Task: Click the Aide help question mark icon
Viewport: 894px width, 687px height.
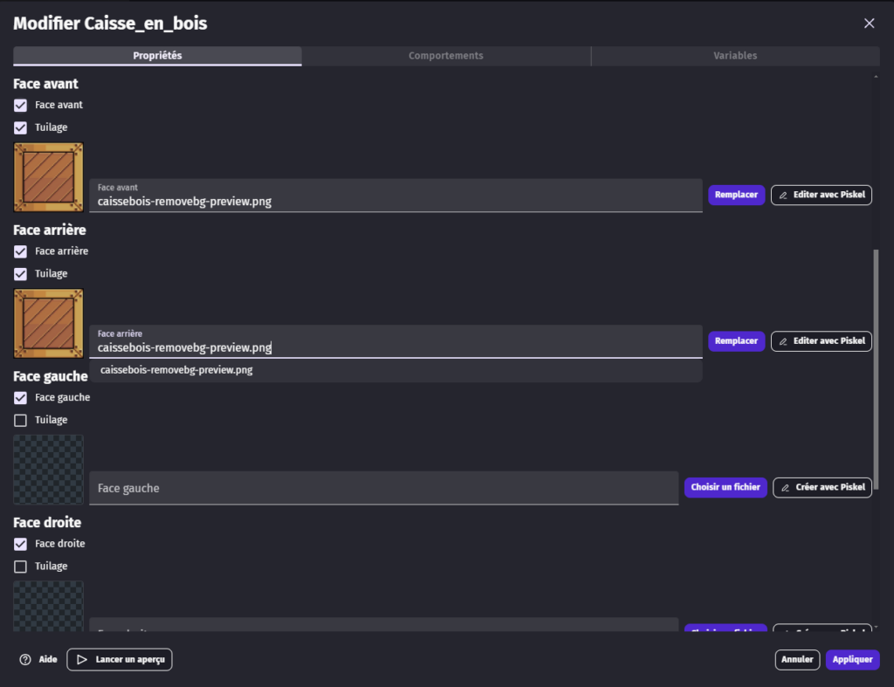Action: tap(25, 660)
